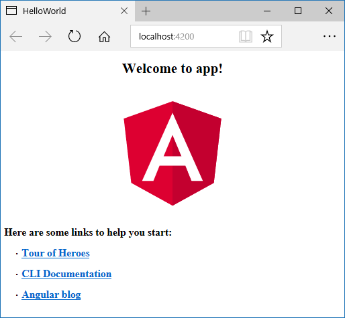Image resolution: width=345 pixels, height=318 pixels.
Task: Open Reading view book icon
Action: 246,36
